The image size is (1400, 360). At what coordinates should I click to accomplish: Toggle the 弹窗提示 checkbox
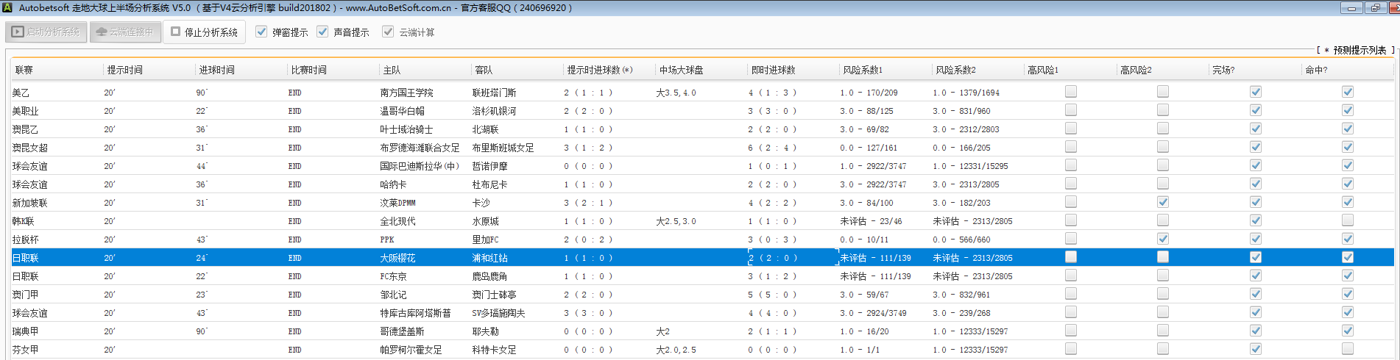click(261, 32)
